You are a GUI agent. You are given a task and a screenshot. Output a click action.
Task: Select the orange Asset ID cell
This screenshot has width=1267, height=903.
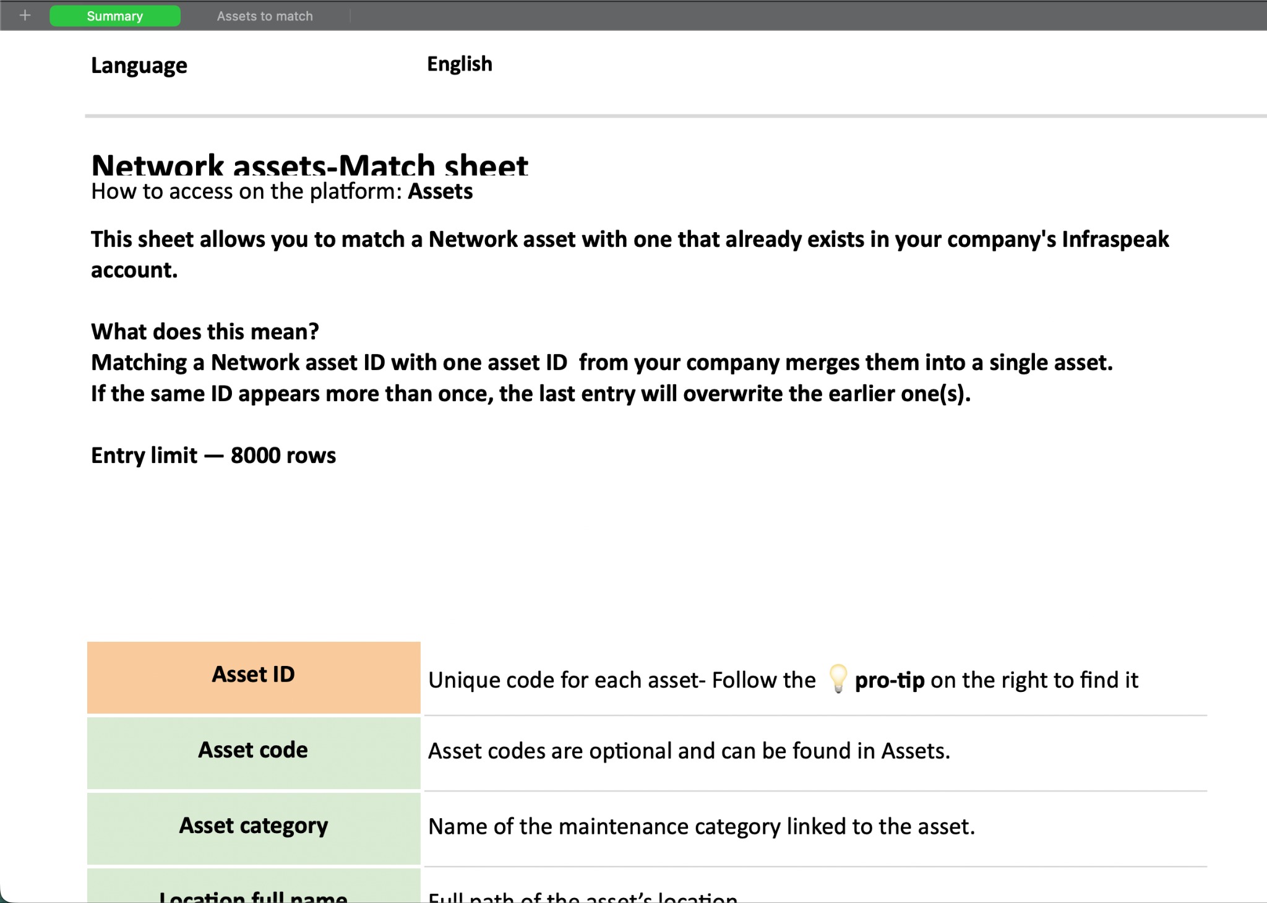click(x=254, y=676)
